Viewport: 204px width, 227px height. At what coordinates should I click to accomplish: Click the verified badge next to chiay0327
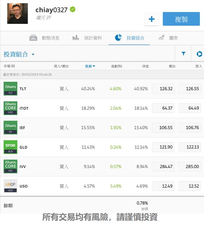tap(73, 10)
